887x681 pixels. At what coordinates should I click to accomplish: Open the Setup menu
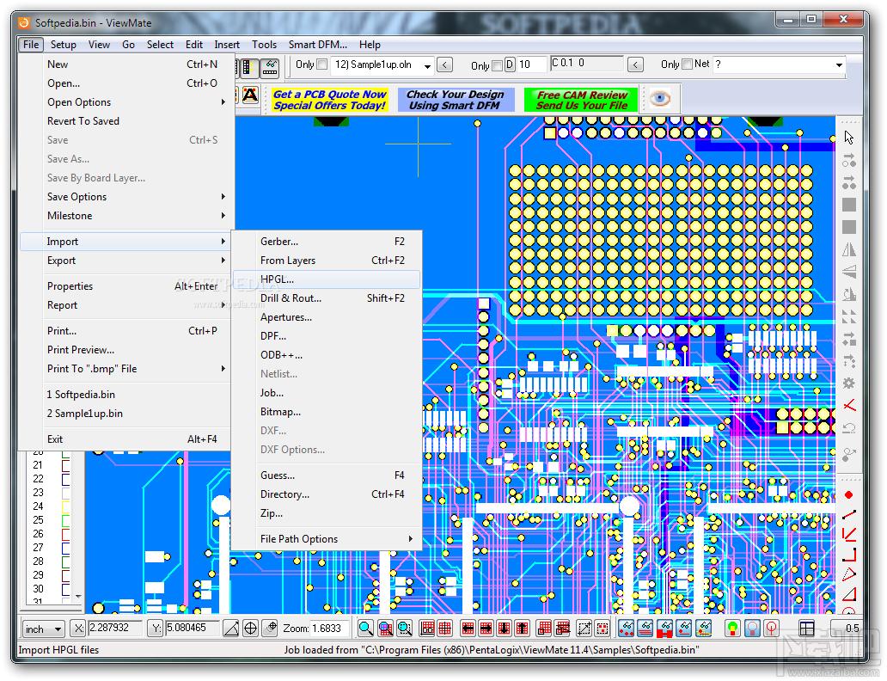(x=64, y=45)
